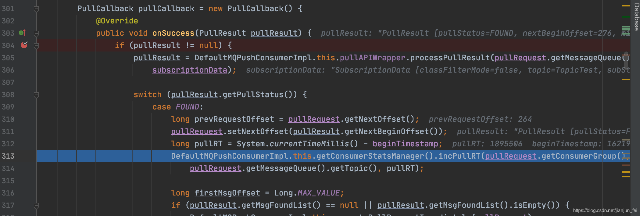Collapse the switch block fold at line 308
The image size is (640, 216).
pos(36,95)
